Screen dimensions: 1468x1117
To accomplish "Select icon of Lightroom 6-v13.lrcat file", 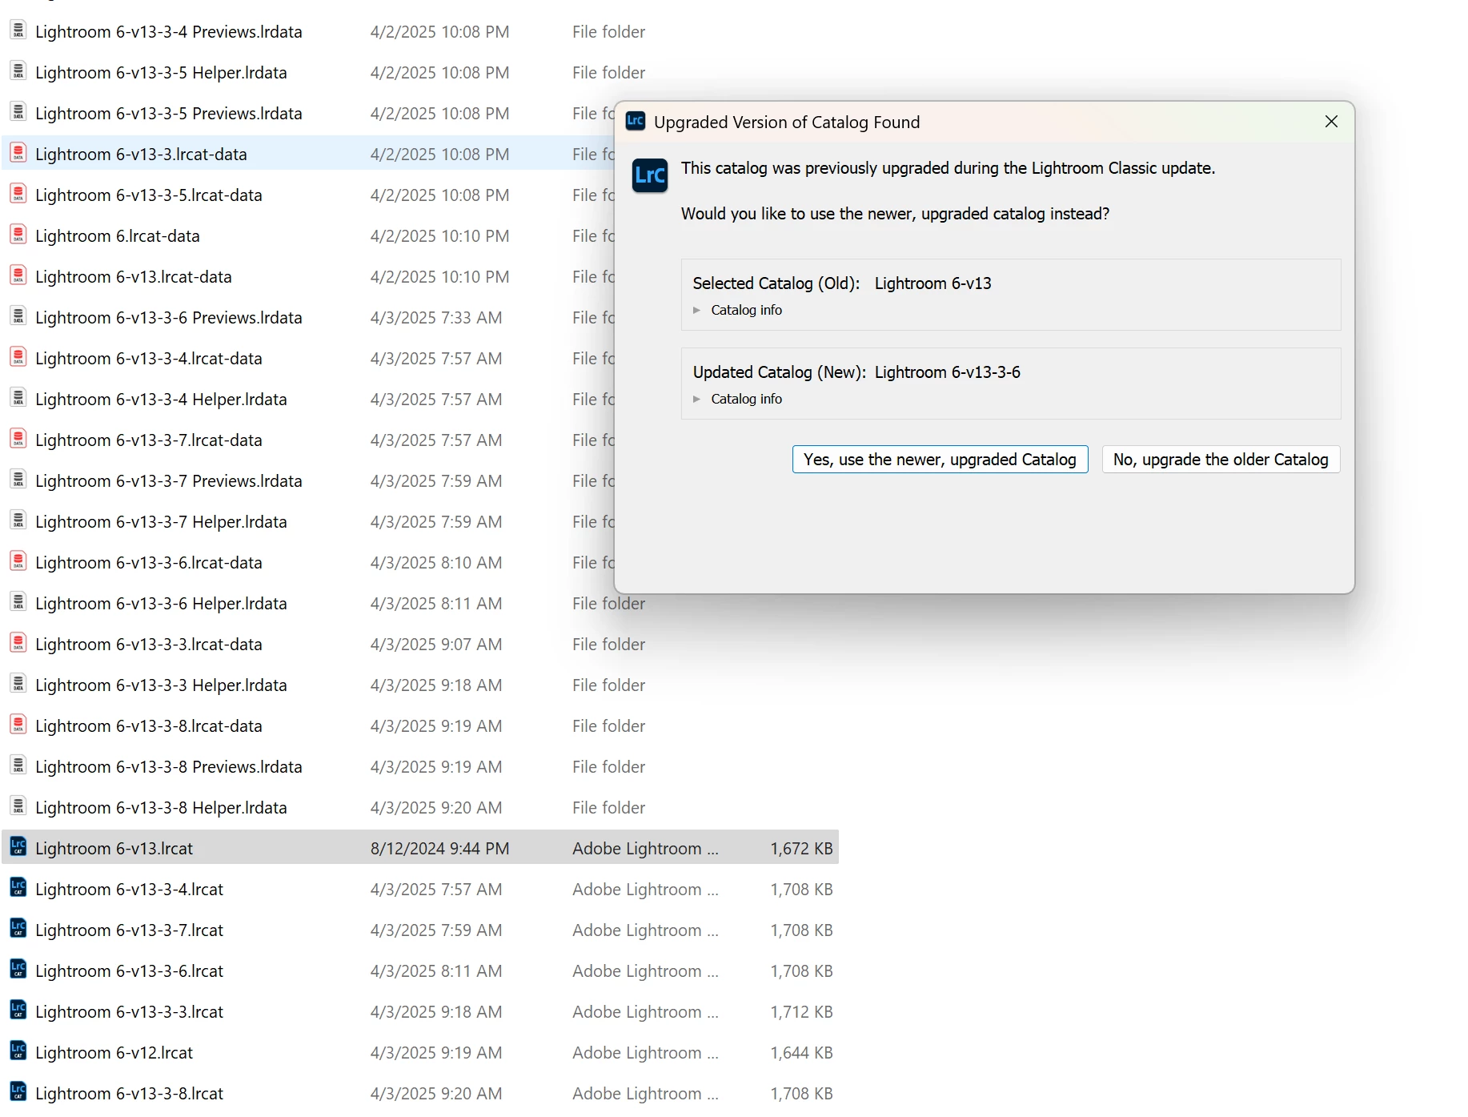I will coord(18,847).
